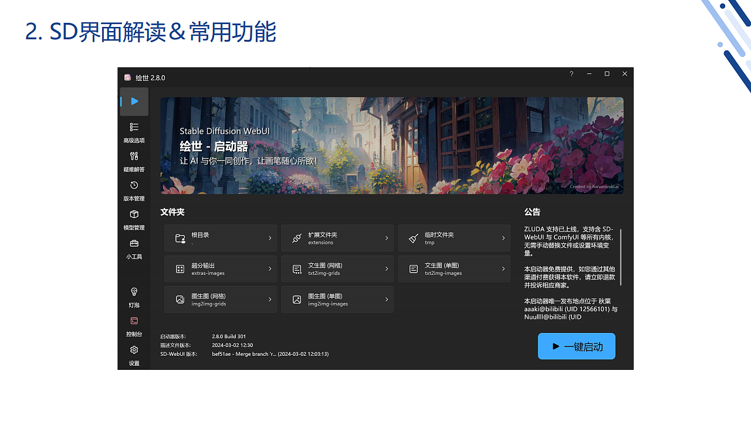This screenshot has height=422, width=751.
Task: Click the 图生图 (单图) icon
Action: (297, 300)
